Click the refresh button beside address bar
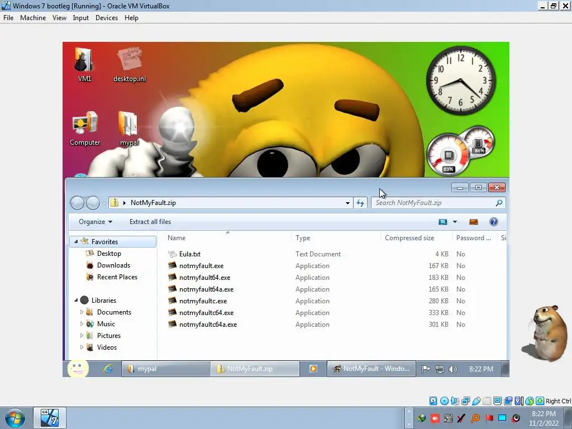 point(360,203)
